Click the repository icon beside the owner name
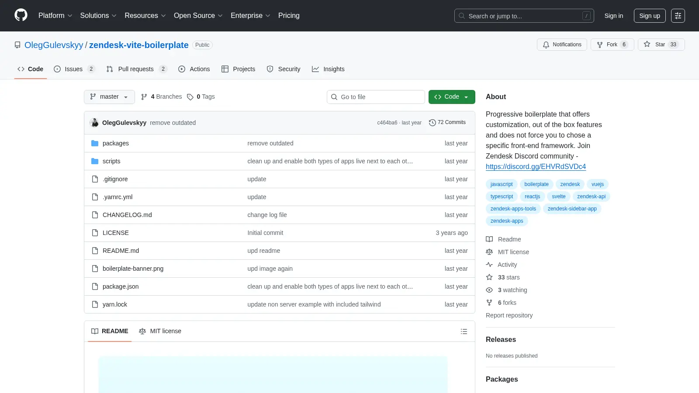 coord(17,45)
